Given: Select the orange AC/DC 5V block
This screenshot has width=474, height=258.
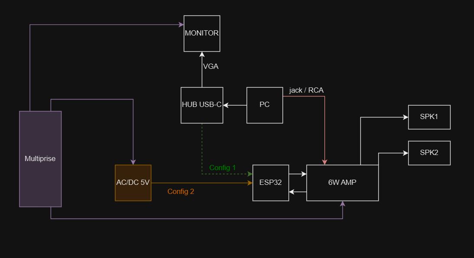Looking at the screenshot, I should pos(133,183).
